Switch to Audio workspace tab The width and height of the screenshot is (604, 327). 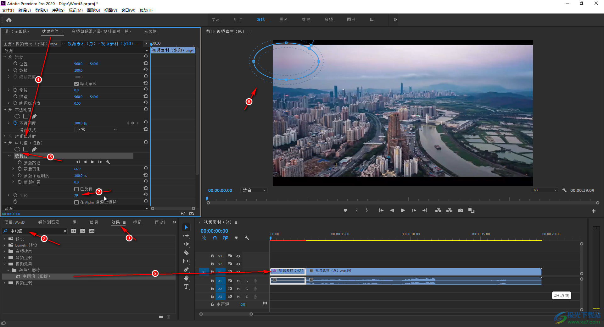(328, 19)
